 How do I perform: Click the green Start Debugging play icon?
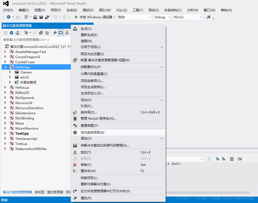[76, 17]
